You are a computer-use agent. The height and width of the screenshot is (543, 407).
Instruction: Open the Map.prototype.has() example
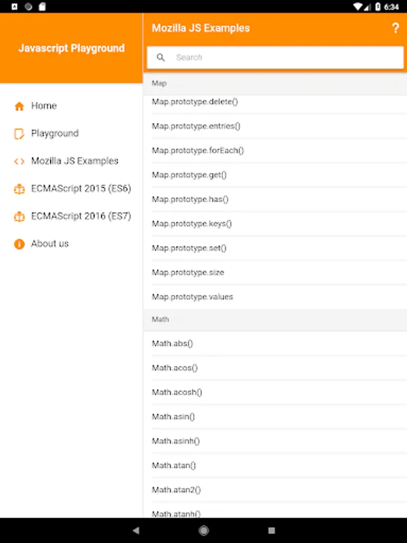click(x=275, y=200)
